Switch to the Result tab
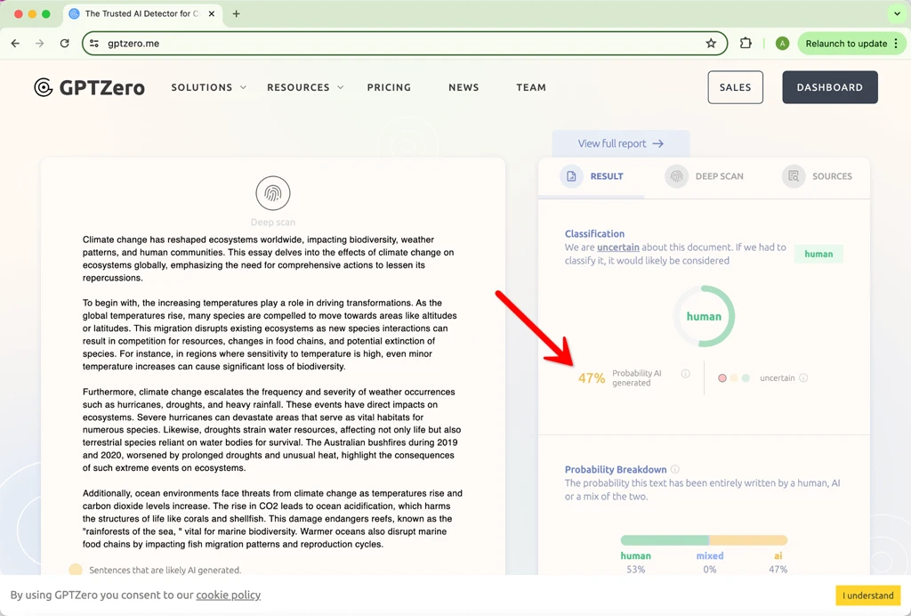Image resolution: width=911 pixels, height=616 pixels. [592, 176]
